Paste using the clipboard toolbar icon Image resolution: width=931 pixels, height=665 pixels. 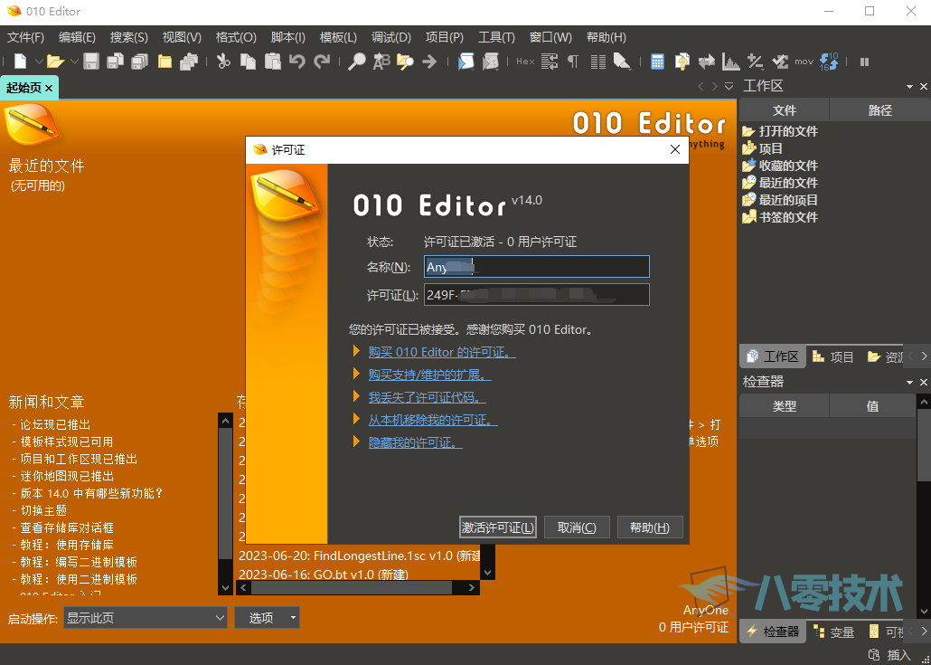(x=273, y=62)
